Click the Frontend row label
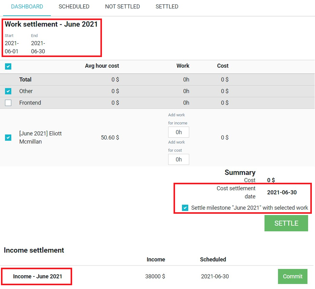The height and width of the screenshot is (289, 315). click(x=30, y=103)
